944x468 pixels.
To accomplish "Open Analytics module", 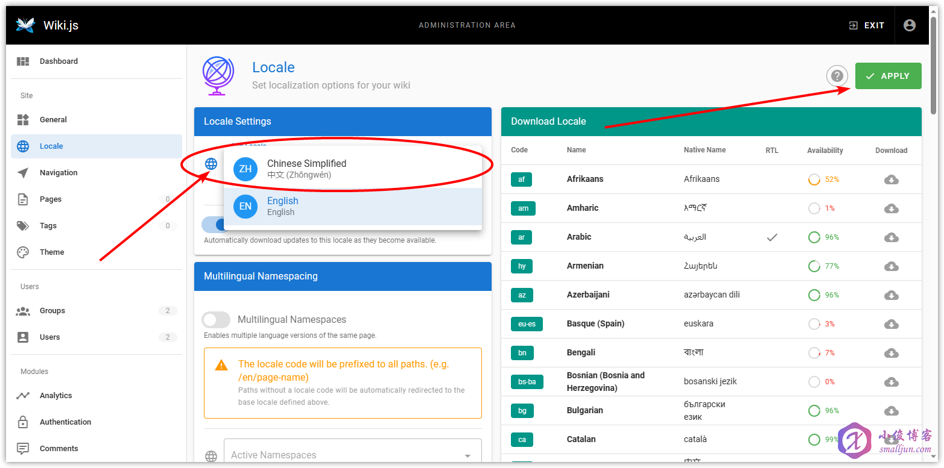I will 97,396.
